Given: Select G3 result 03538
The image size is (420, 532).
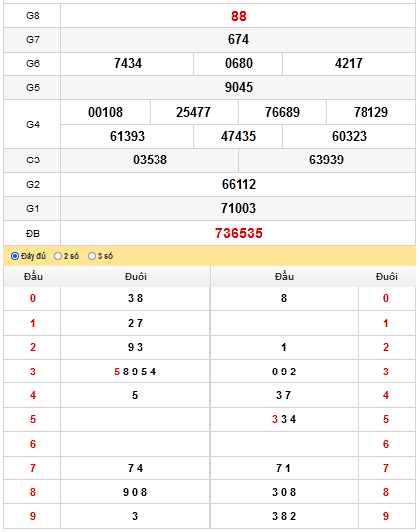Looking at the screenshot, I should (x=150, y=160).
